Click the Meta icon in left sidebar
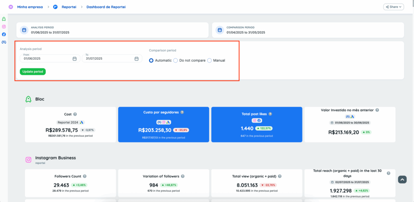 coord(4,42)
